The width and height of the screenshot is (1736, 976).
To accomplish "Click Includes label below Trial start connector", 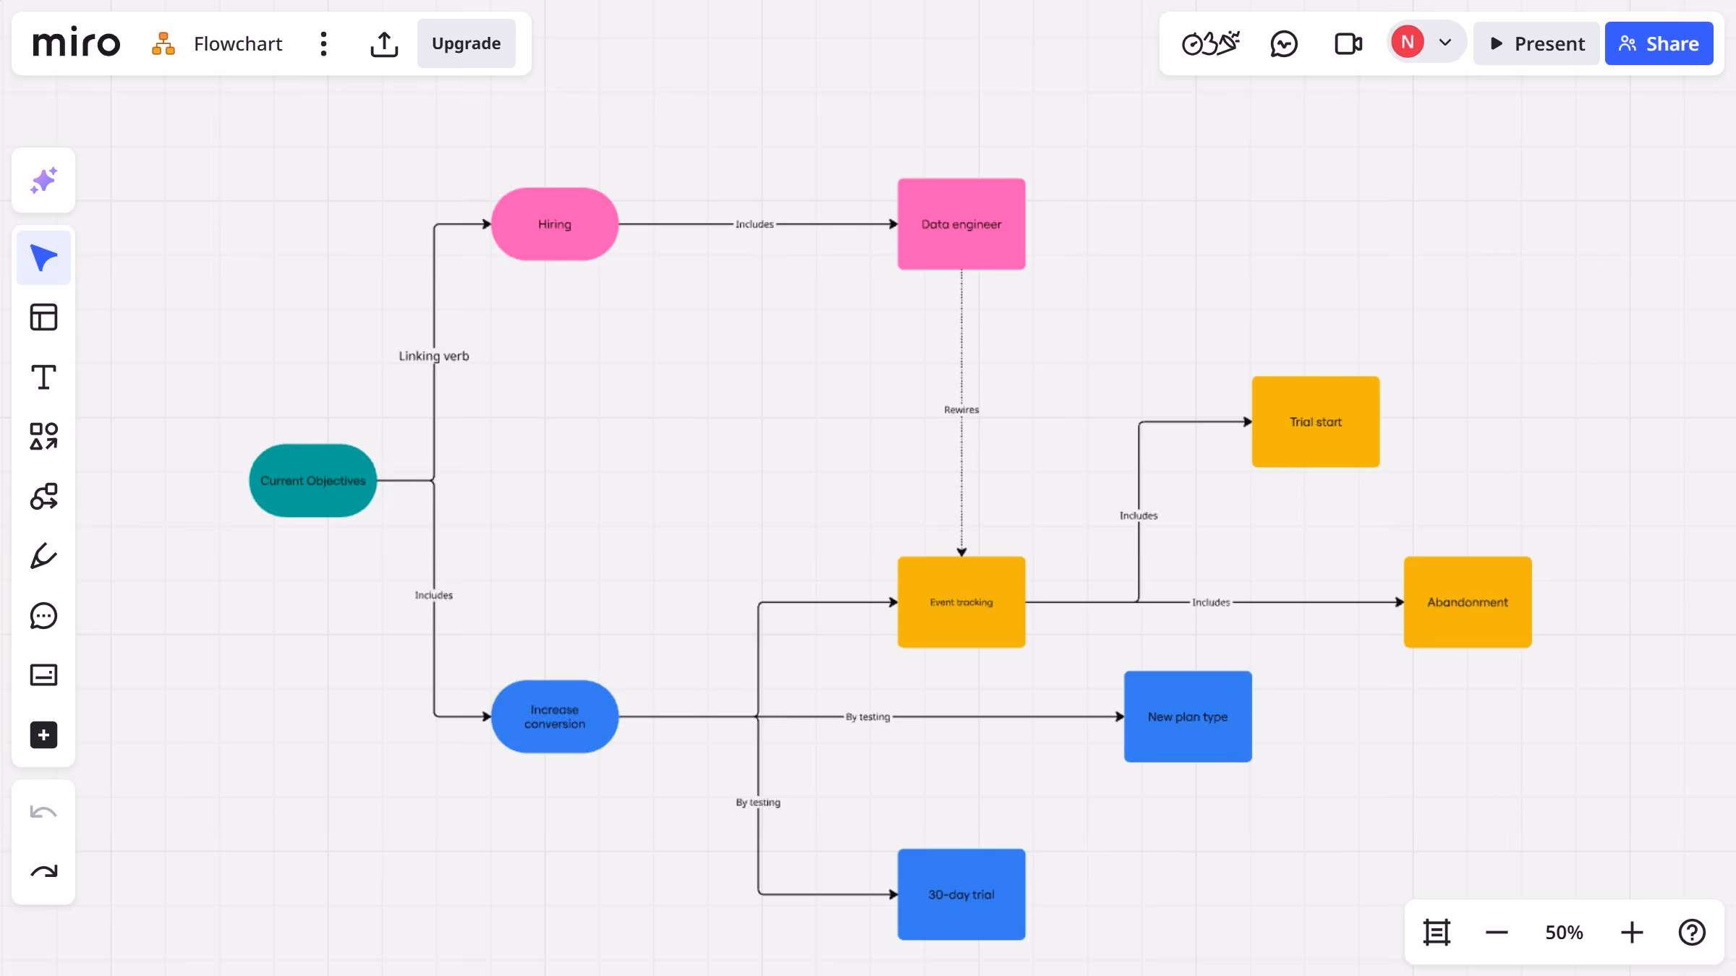I will point(1139,515).
